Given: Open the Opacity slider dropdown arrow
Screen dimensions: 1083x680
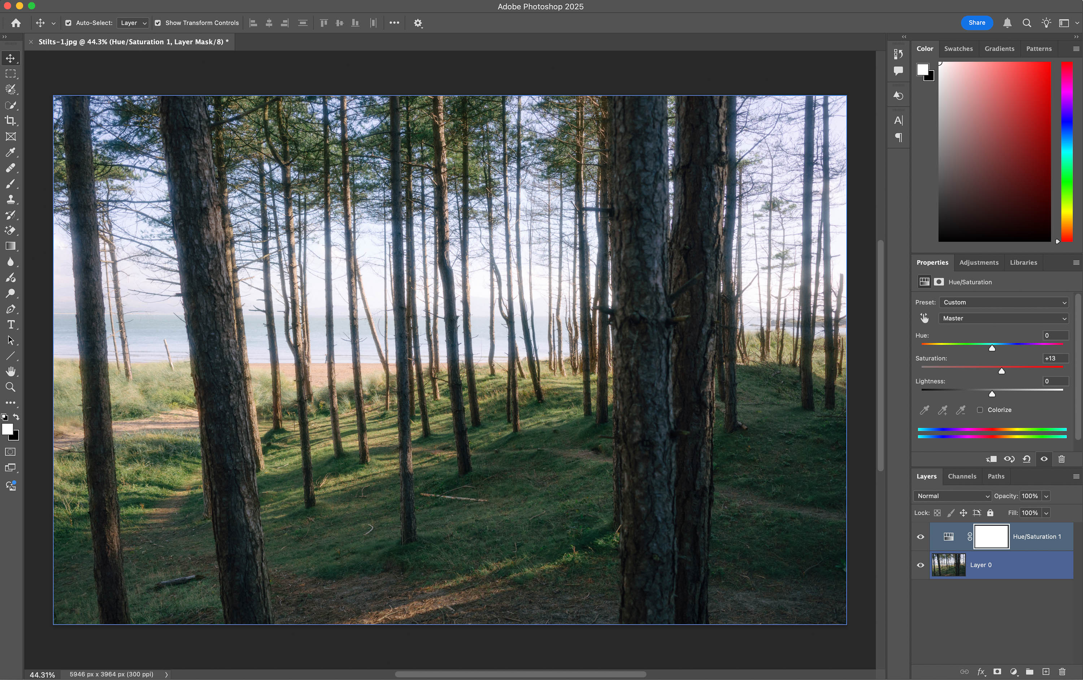Looking at the screenshot, I should tap(1046, 496).
